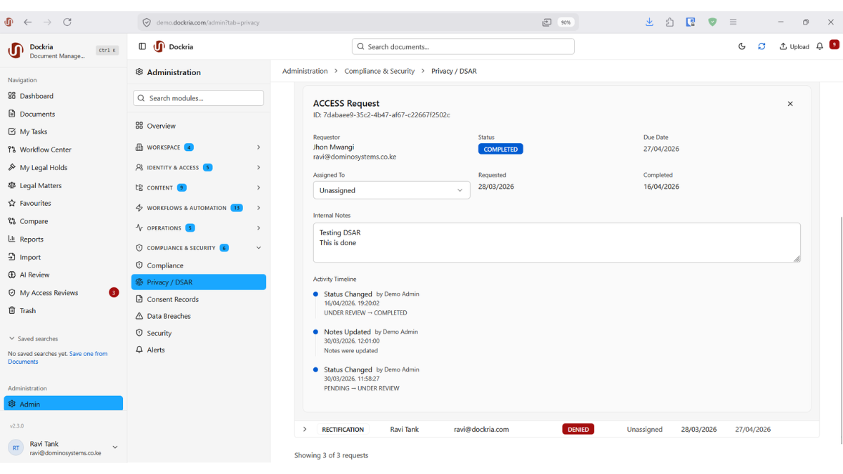
Task: Click COMPLETED status badge
Action: click(500, 149)
